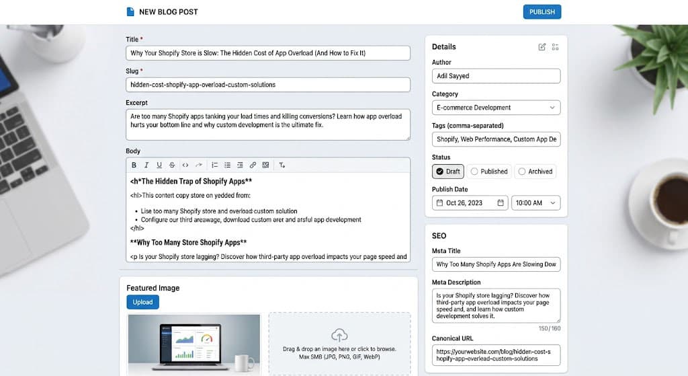
Task: Insert an image via toolbar image icon
Action: point(265,165)
